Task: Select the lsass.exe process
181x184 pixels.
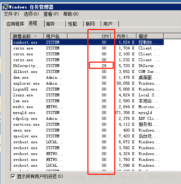Action: 88,95
